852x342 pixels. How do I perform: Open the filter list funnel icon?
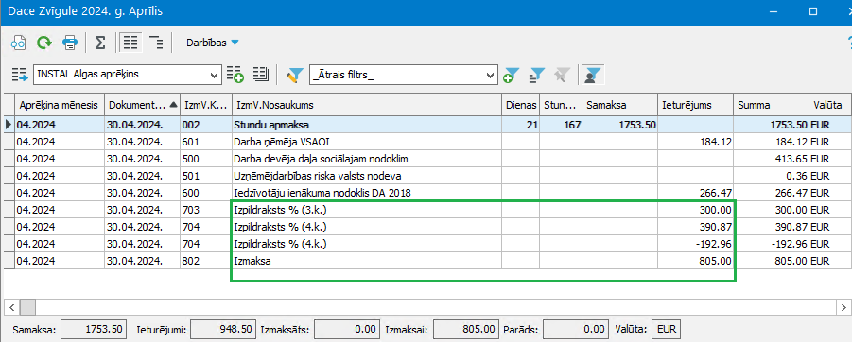pyautogui.click(x=537, y=75)
